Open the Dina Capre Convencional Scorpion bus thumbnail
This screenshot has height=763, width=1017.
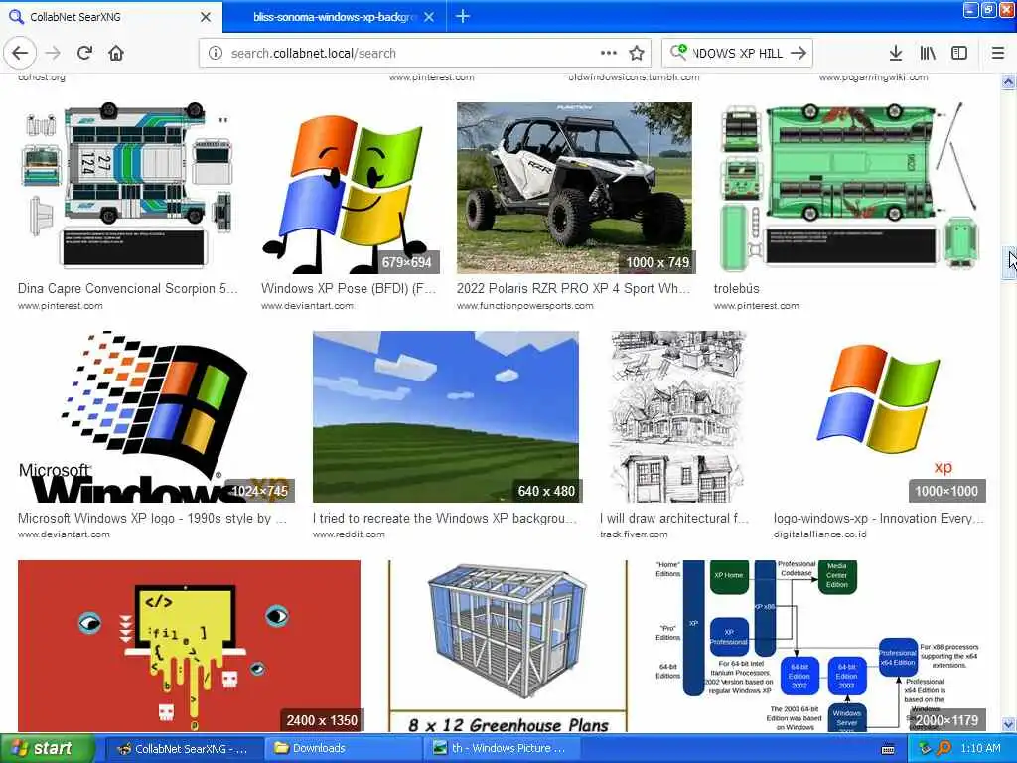point(128,187)
